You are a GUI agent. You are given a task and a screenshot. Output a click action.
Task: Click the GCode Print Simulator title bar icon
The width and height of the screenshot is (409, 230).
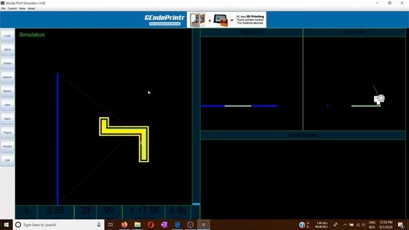3,3
